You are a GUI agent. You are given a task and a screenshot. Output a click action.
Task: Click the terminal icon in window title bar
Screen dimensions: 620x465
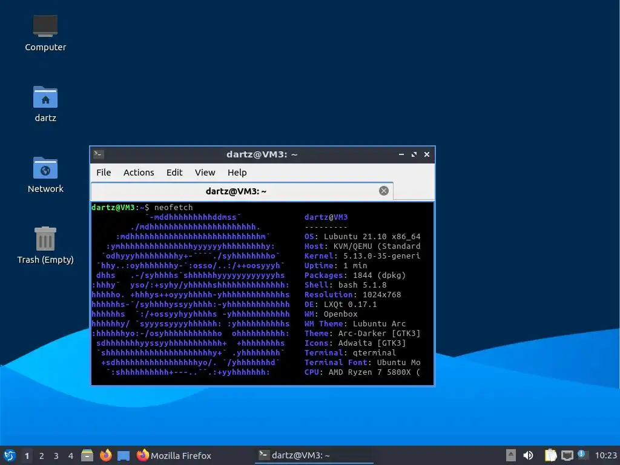pyautogui.click(x=99, y=154)
